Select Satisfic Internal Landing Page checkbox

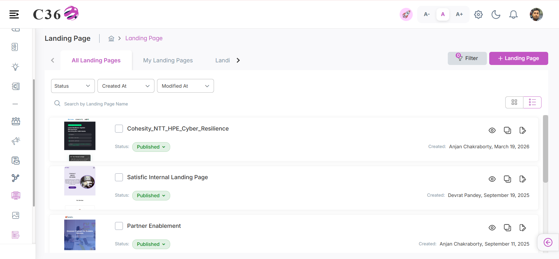[119, 177]
